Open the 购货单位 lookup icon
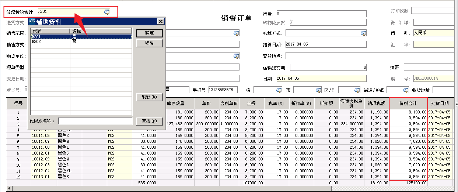This screenshot has height=192, width=458. (236, 56)
